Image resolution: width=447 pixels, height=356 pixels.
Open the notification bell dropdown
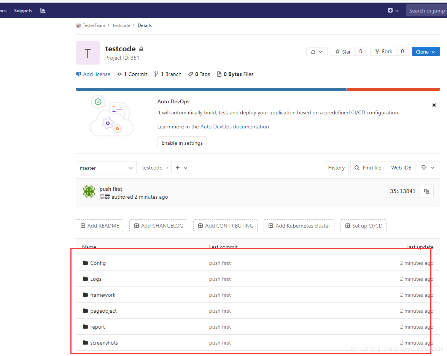317,52
